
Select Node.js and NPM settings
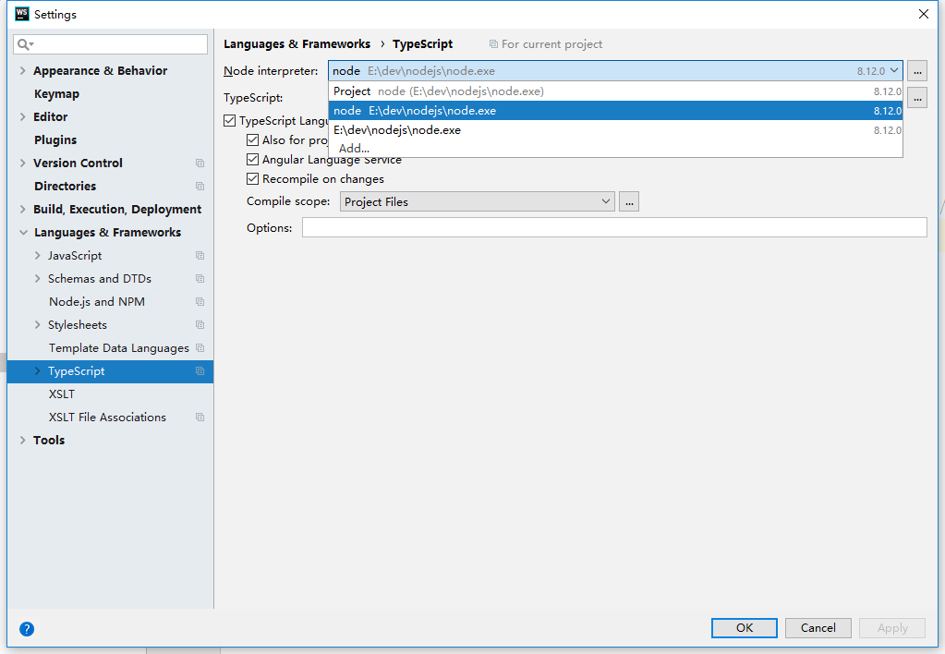(x=96, y=301)
